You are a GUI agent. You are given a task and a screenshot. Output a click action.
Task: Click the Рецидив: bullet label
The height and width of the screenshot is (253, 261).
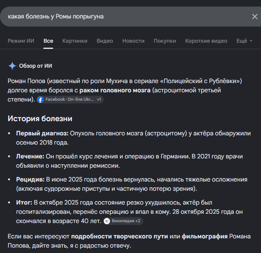point(30,180)
